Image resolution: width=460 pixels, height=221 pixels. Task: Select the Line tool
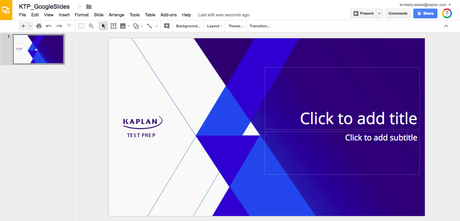pos(149,26)
